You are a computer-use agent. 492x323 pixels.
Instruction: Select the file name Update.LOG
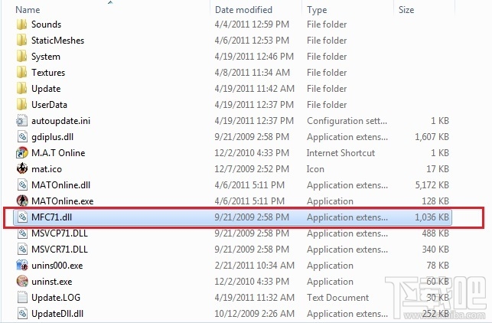point(56,297)
